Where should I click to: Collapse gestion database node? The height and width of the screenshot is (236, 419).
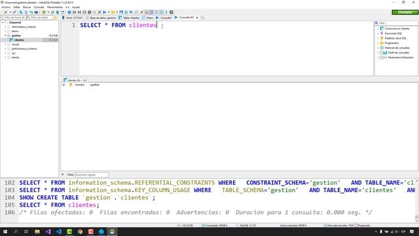(x=5, y=35)
